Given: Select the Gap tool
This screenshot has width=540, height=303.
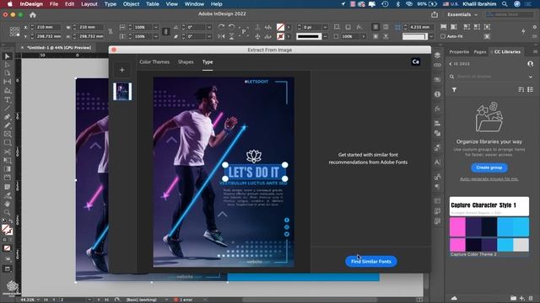Looking at the screenshot, I should (8, 82).
